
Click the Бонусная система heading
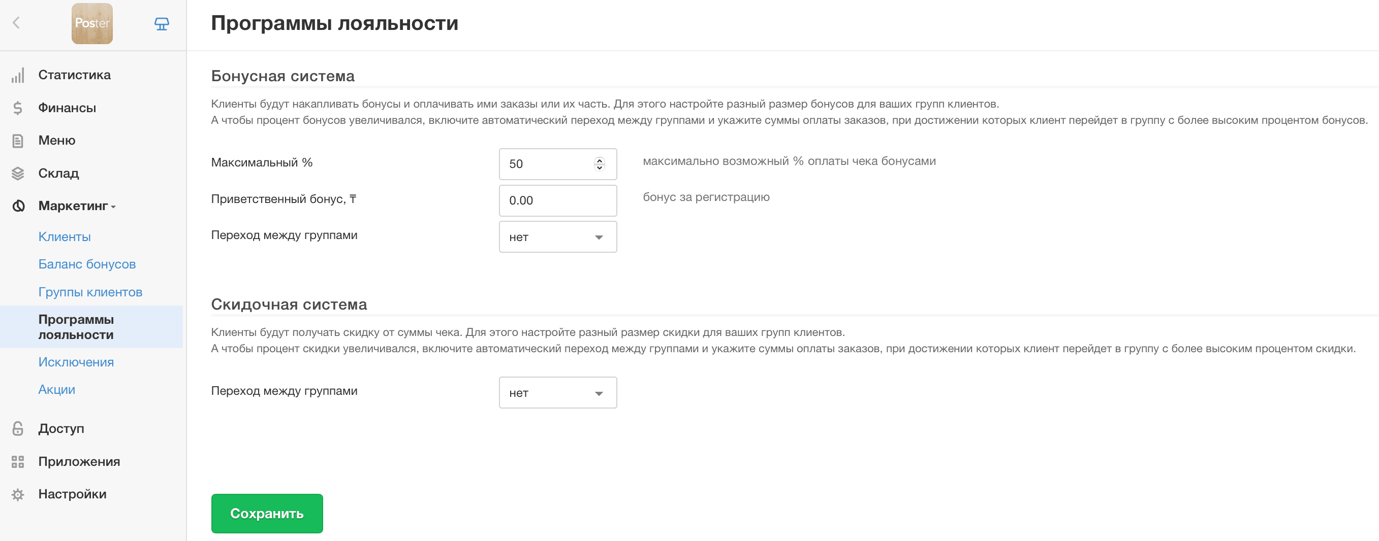click(283, 76)
